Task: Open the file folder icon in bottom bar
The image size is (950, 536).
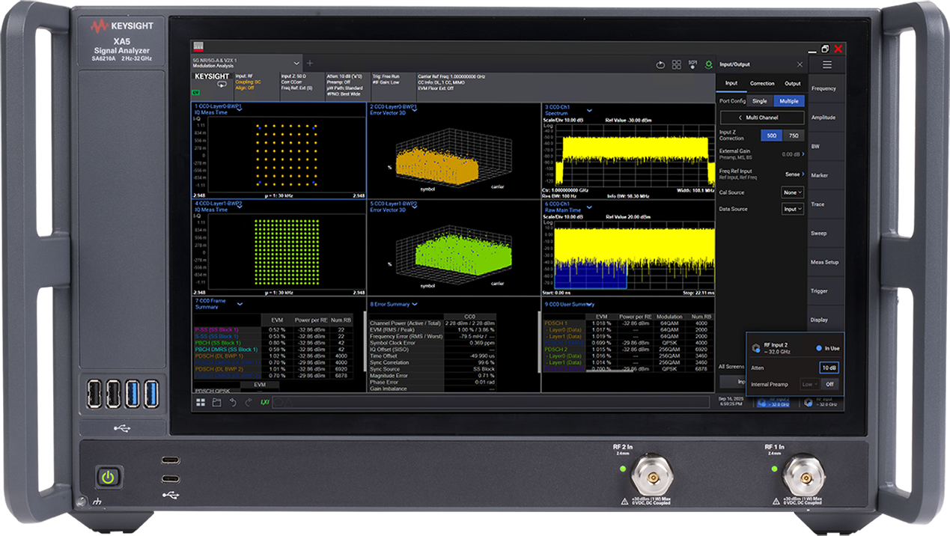Action: pos(216,403)
